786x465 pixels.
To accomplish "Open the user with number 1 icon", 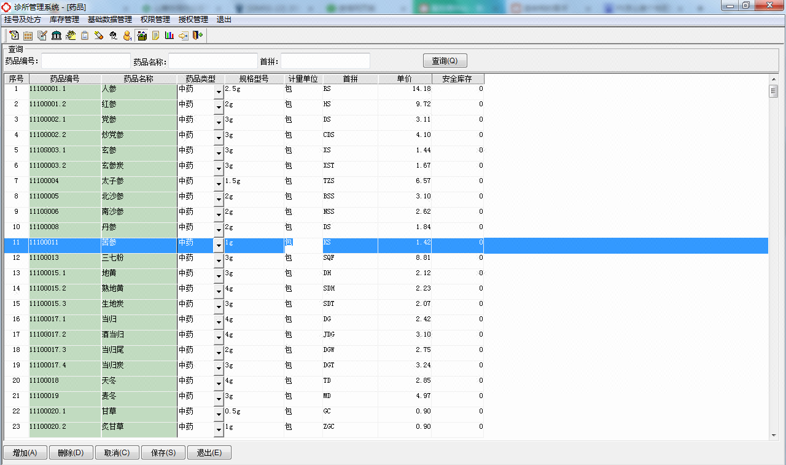I will [127, 36].
